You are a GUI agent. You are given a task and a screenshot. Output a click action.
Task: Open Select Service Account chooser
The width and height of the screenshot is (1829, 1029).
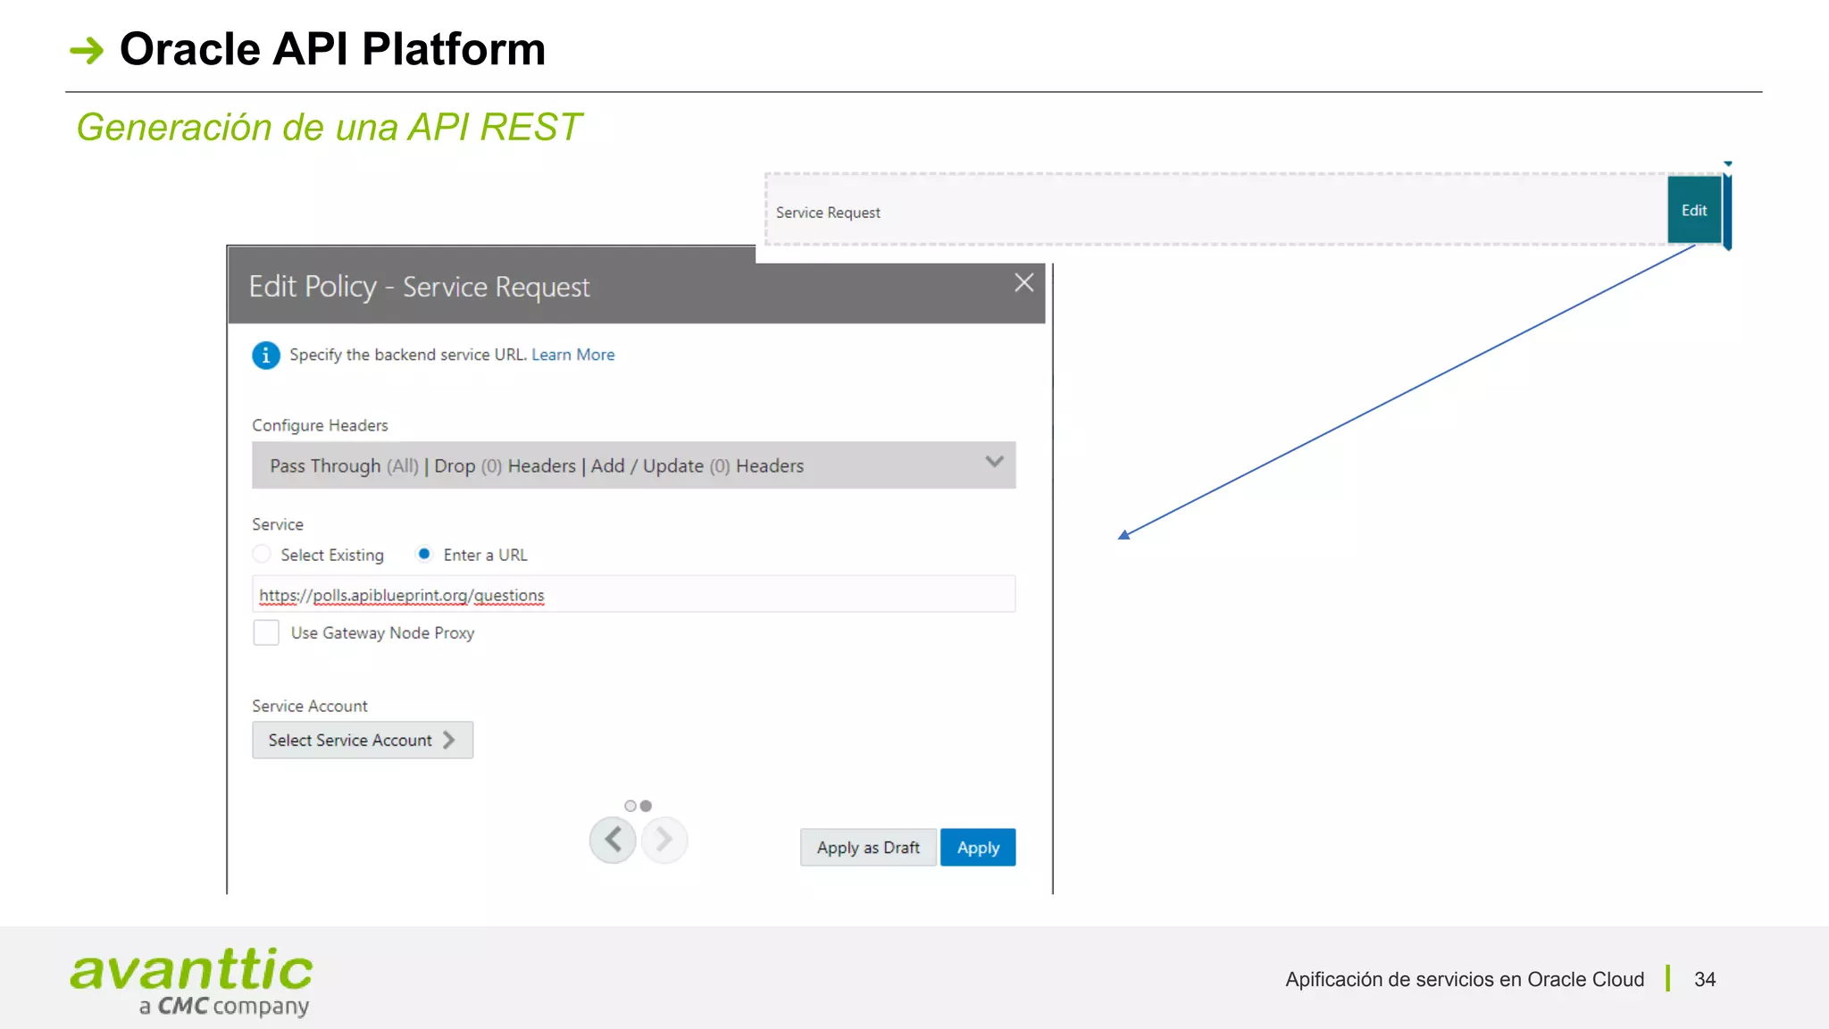363,740
